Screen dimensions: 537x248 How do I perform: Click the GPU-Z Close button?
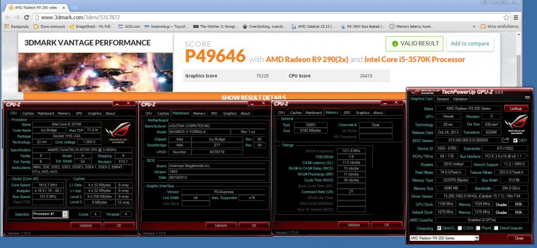point(519,238)
